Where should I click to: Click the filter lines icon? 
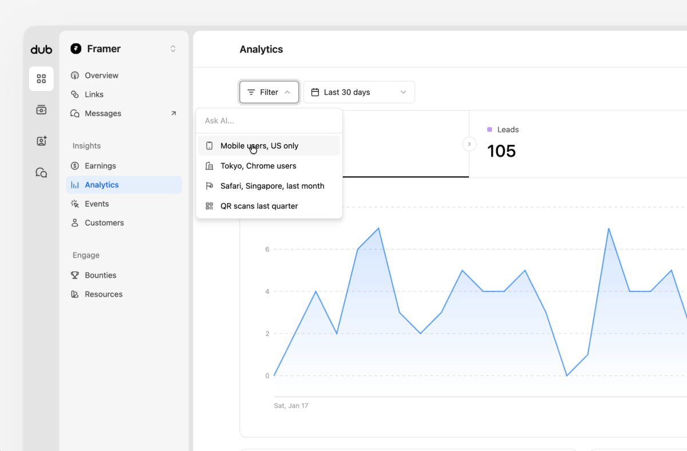coord(251,92)
